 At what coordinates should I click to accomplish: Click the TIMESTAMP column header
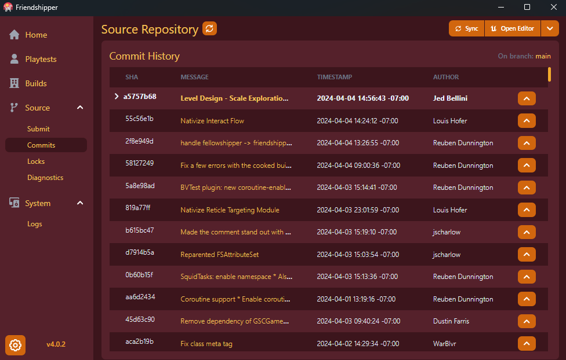point(335,77)
